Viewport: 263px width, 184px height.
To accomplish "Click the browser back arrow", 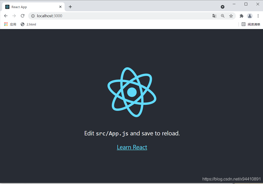I will [x=6, y=16].
